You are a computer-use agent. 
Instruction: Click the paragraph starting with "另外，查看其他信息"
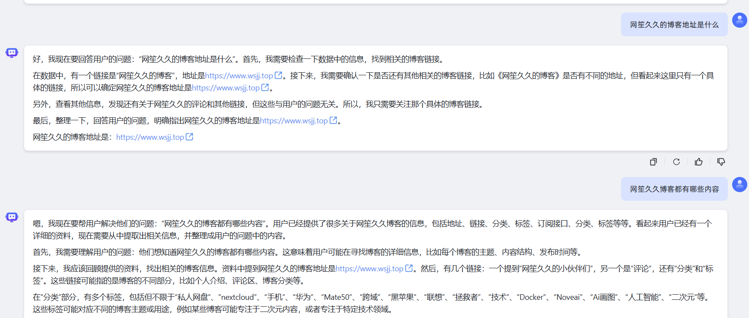coord(258,104)
